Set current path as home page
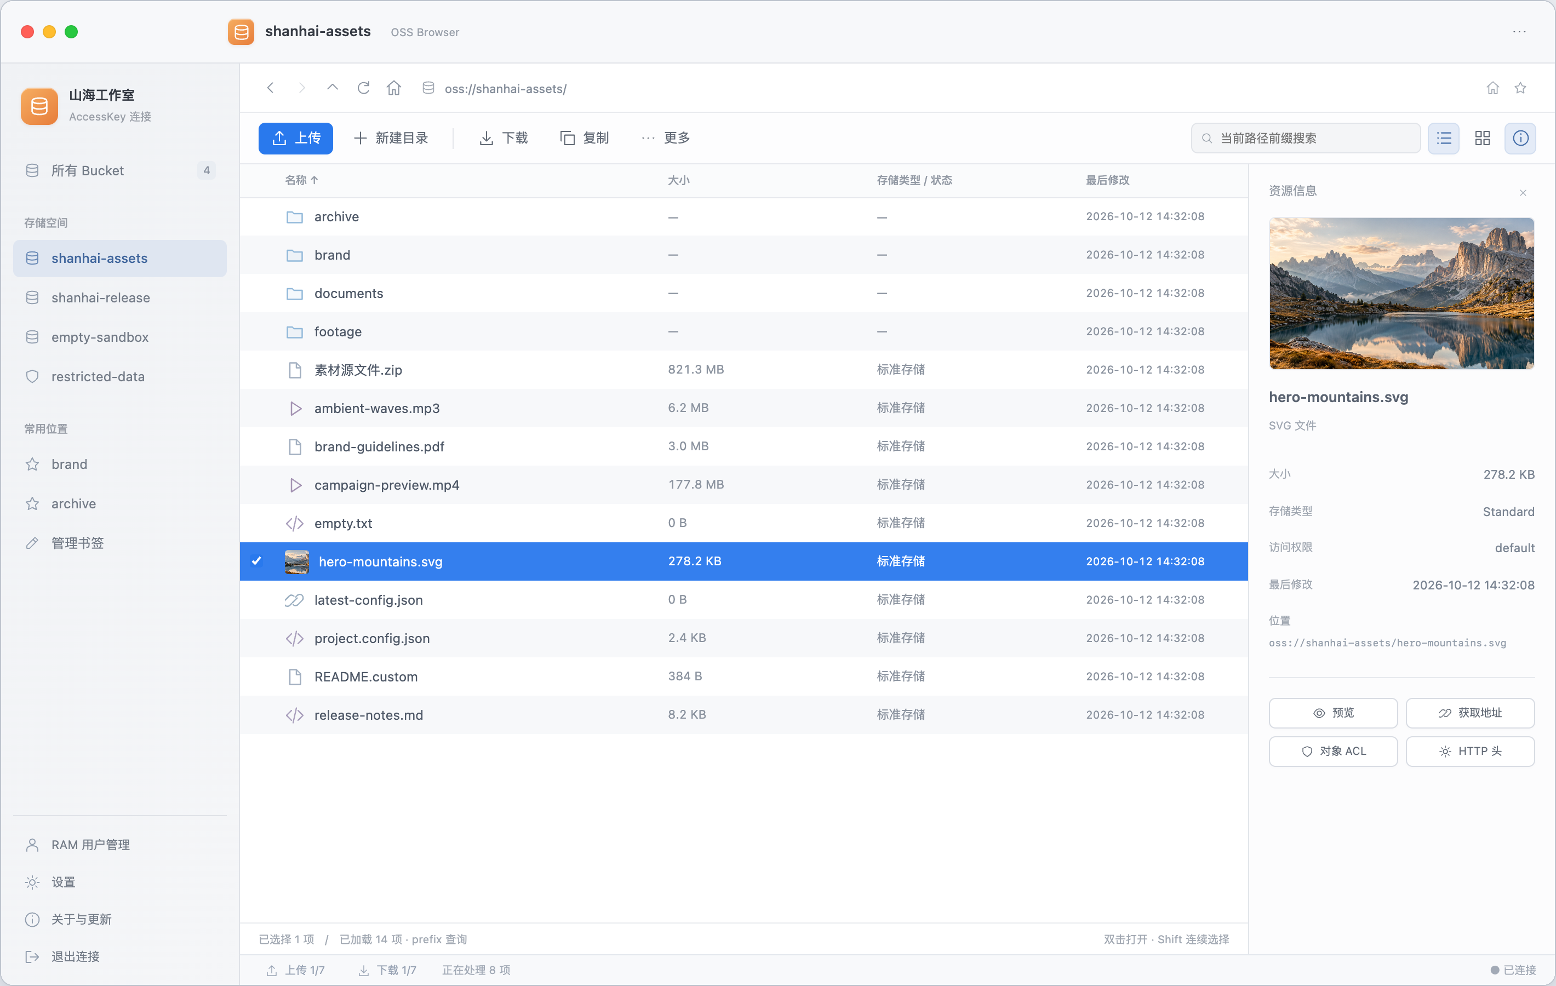1556x986 pixels. pos(1492,88)
